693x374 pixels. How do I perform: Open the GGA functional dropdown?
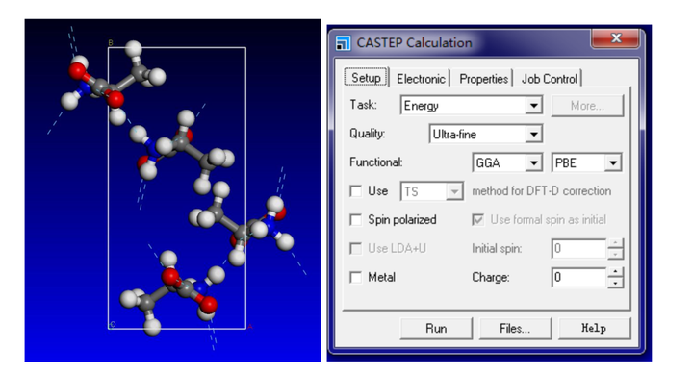pyautogui.click(x=507, y=162)
